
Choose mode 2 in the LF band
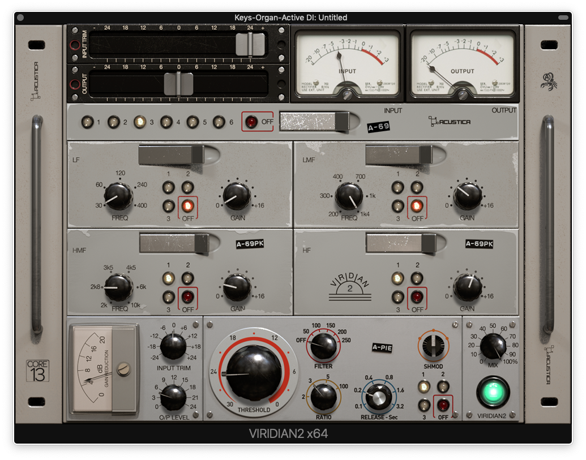coord(187,187)
